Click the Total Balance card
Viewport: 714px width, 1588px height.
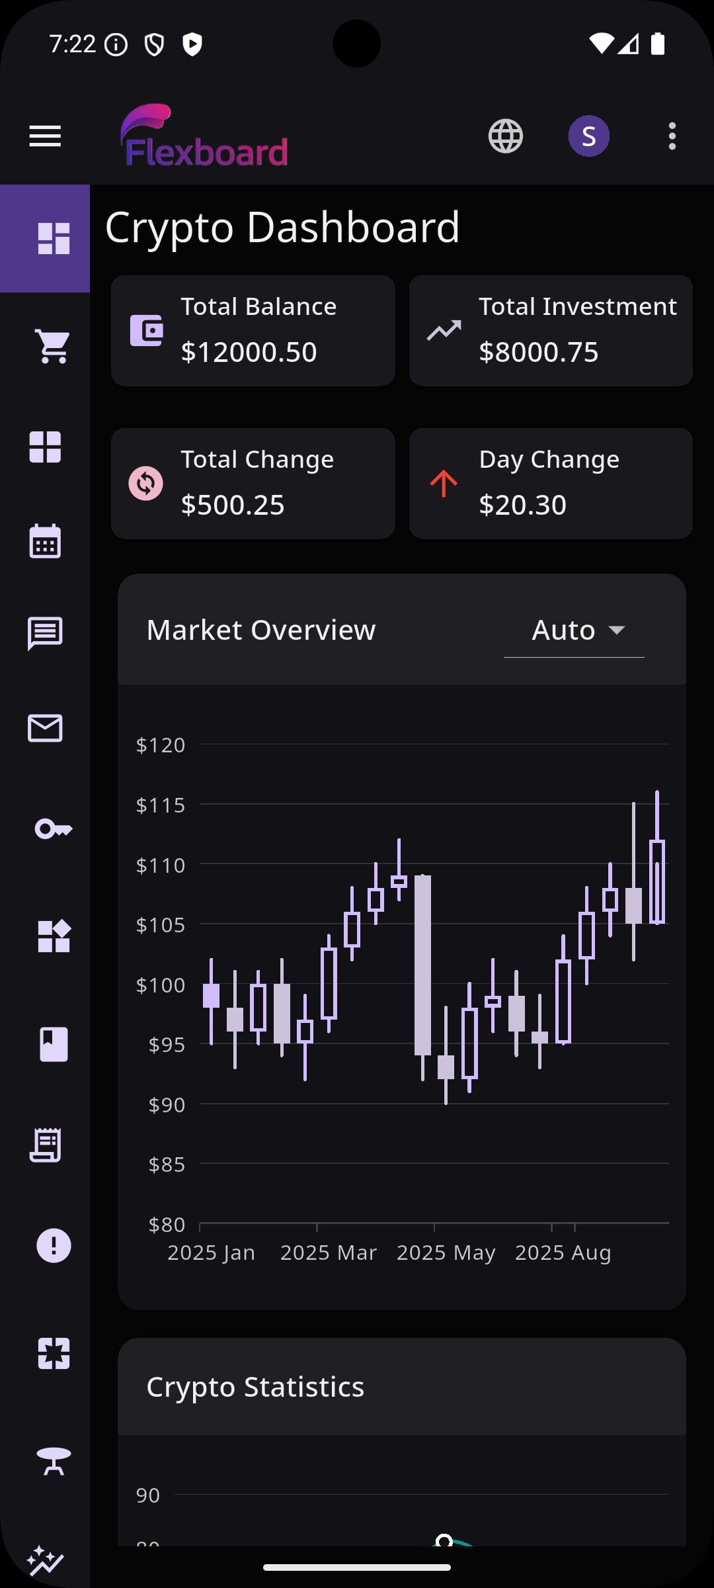(253, 331)
